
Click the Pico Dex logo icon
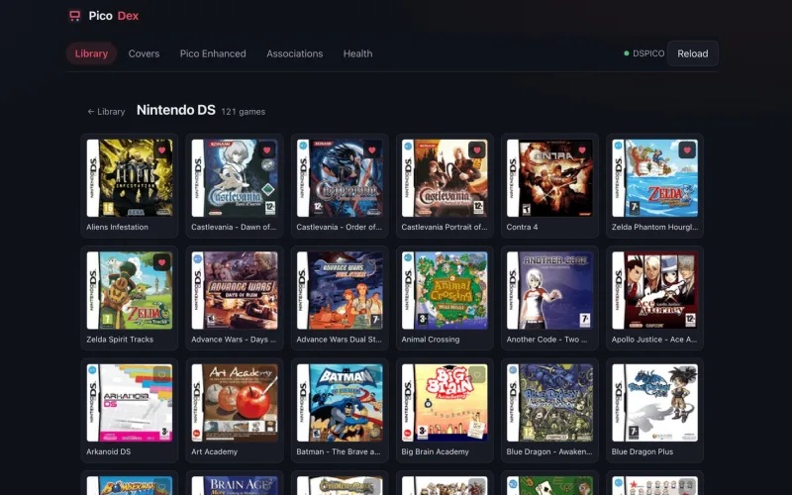75,16
